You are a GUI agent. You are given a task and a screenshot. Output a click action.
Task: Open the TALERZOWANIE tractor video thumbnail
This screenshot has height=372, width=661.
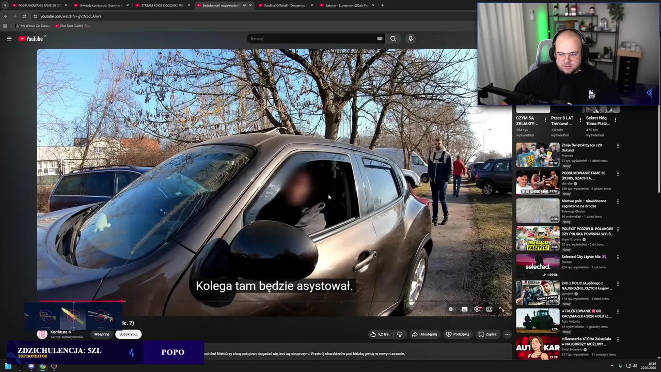click(538, 322)
